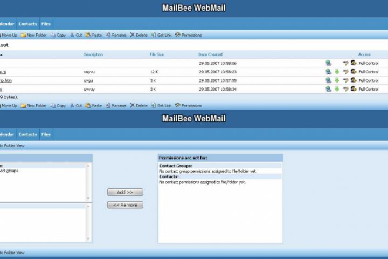Click Cut in the toolbar below the file list

76,106
